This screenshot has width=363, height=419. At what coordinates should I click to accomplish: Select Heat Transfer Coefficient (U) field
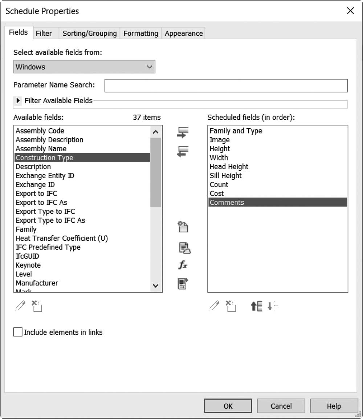click(x=82, y=238)
